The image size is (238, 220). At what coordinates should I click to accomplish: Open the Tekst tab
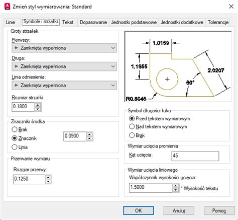pyautogui.click(x=68, y=22)
